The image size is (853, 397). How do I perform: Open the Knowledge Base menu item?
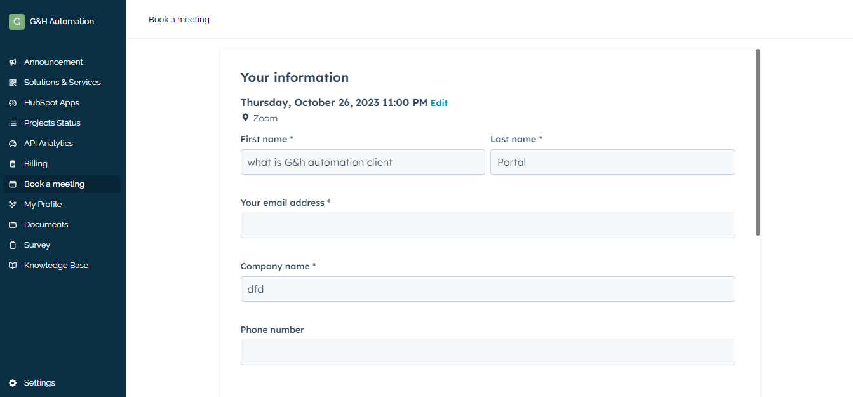pos(56,266)
